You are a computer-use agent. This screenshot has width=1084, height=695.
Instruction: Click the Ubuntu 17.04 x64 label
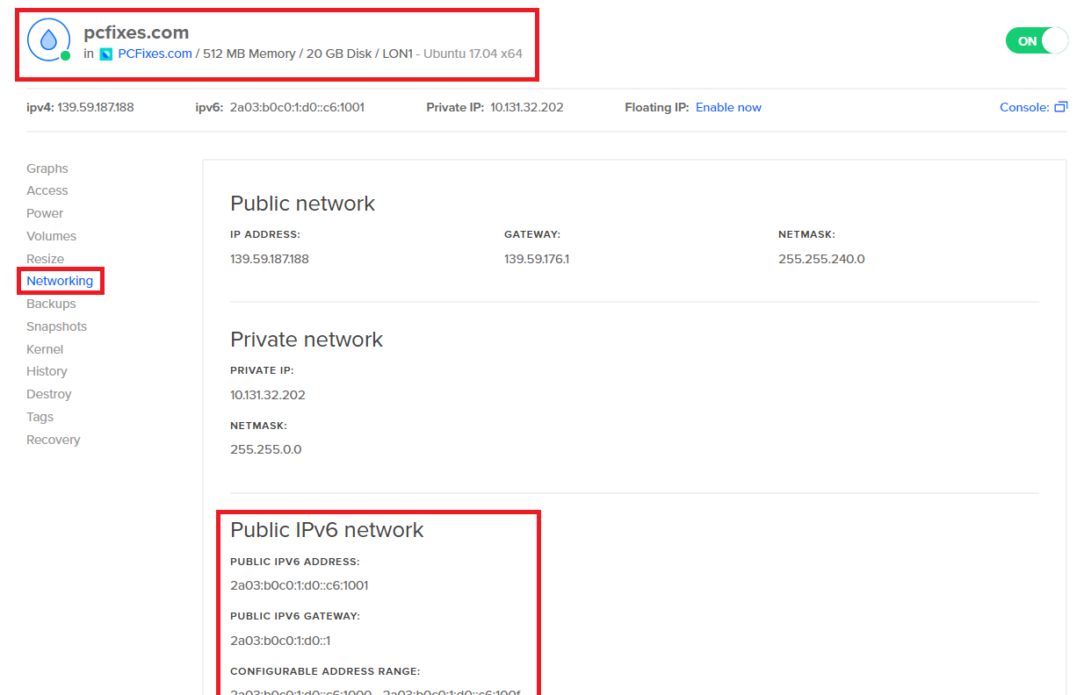click(x=473, y=54)
